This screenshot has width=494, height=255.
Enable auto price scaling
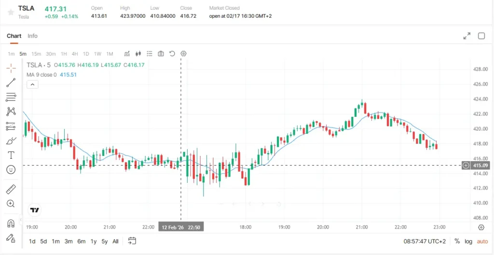tap(482, 242)
